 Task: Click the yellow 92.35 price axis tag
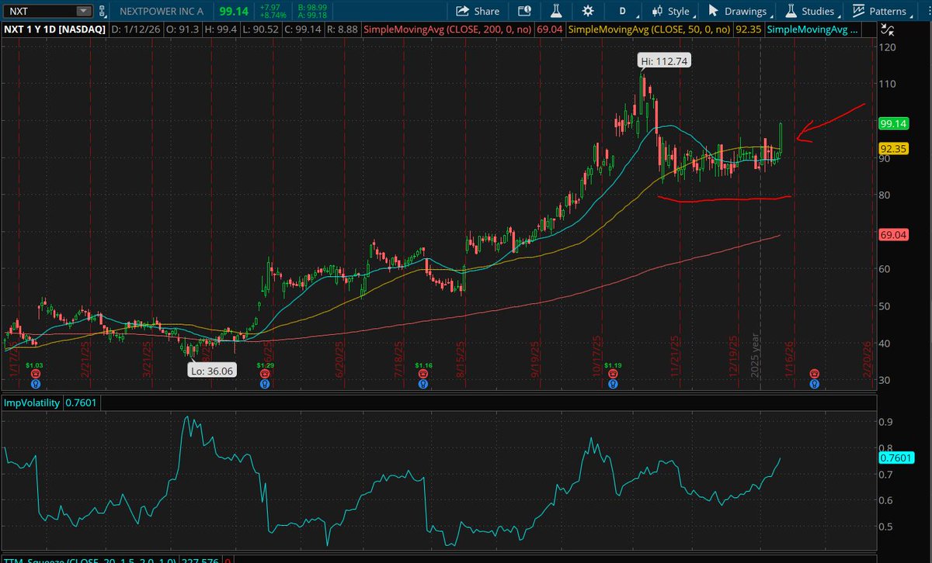pos(894,149)
